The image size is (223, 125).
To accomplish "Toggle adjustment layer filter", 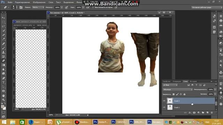I will 192,85.
